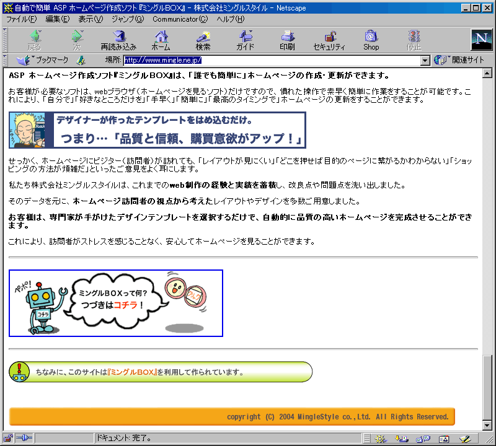The height and width of the screenshot is (446, 496).
Task: Open the ヘルプ(H) menu
Action: pos(230,19)
